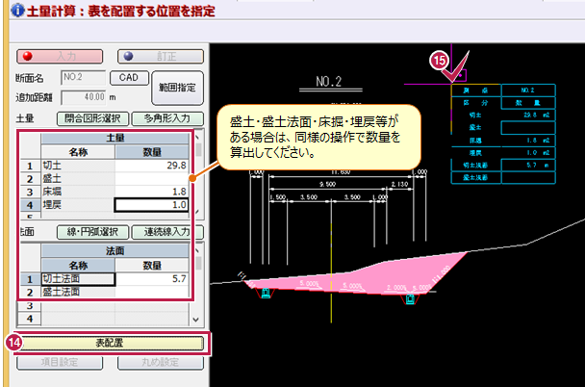
Task: Click the 土量 table 数量 column header
Action: [151, 152]
